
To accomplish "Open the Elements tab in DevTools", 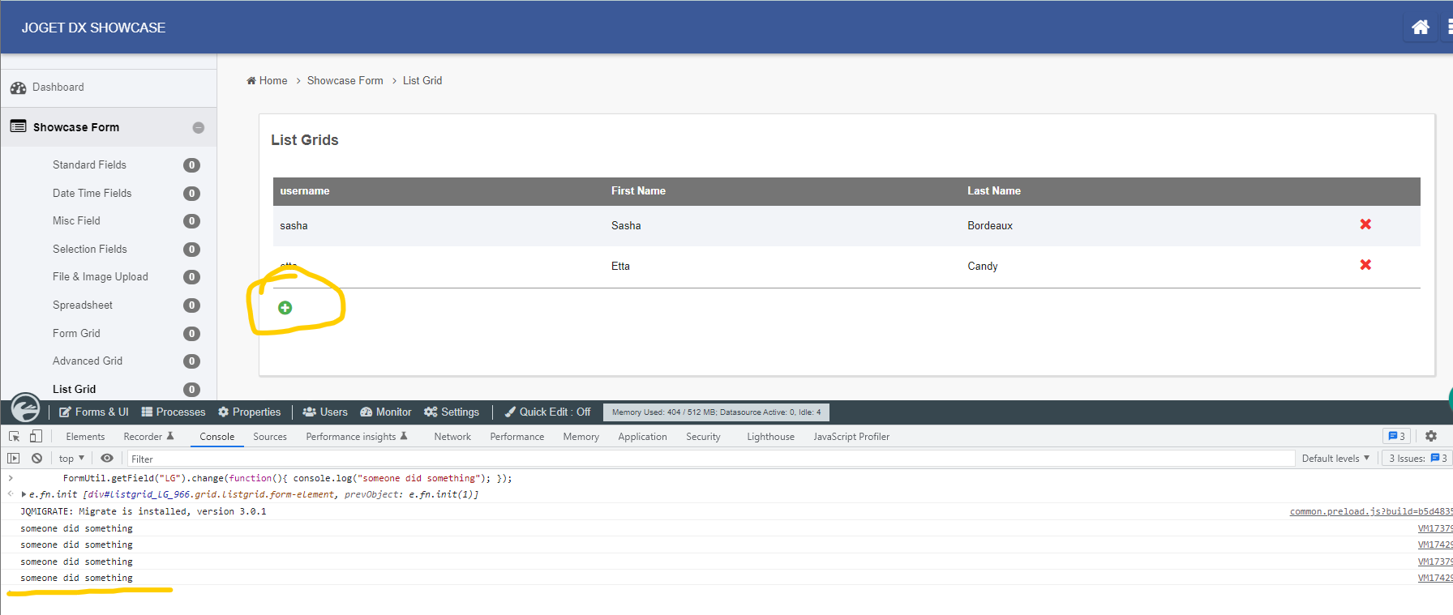I will (x=85, y=437).
